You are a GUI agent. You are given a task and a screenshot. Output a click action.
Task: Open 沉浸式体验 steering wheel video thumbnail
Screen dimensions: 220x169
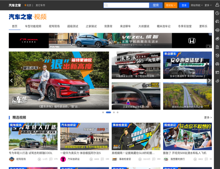pos(136,96)
